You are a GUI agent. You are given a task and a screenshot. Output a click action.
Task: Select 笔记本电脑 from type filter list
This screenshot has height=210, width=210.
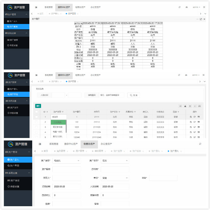click(x=57, y=127)
